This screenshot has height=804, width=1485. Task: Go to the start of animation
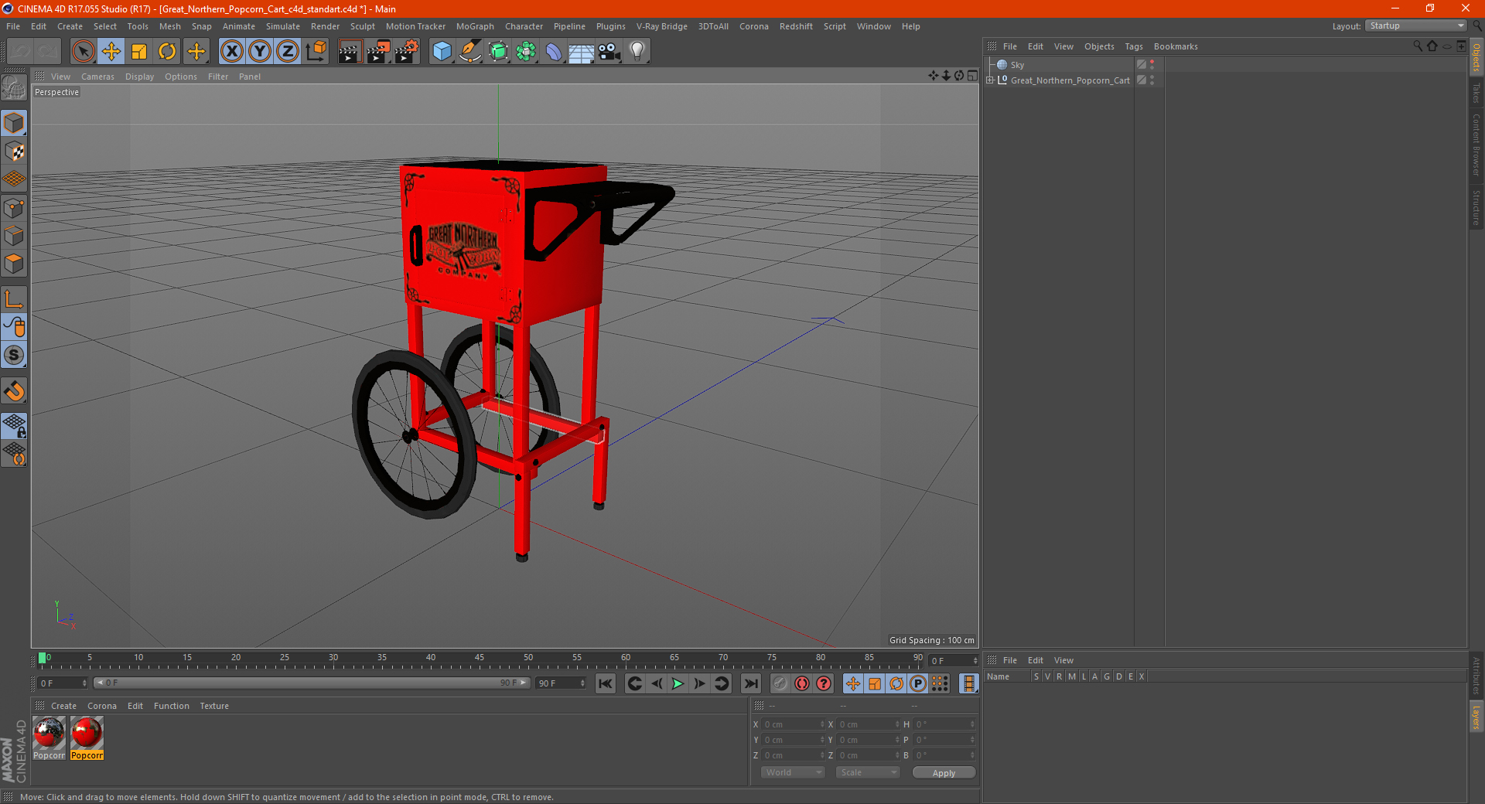tap(606, 683)
